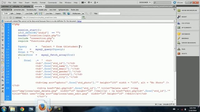Open the Multiscreen dropdown arrow
The image size is (200, 112).
point(83,13)
